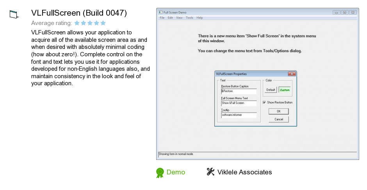Minimize the Full Screen Demo window
Viewport: 367px width, 190px height.
click(x=336, y=13)
